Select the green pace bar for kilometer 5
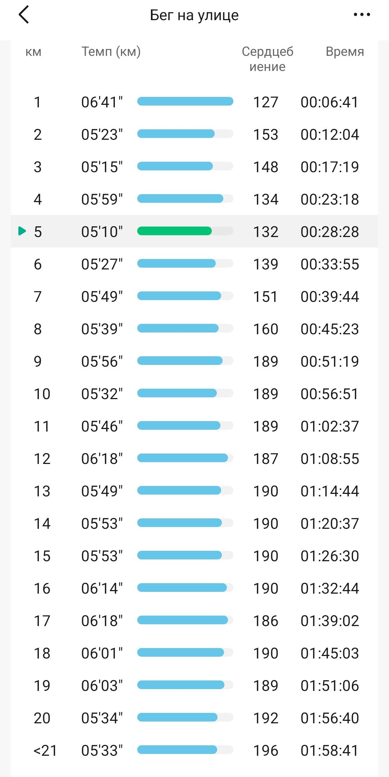This screenshot has height=777, width=389. pyautogui.click(x=174, y=231)
